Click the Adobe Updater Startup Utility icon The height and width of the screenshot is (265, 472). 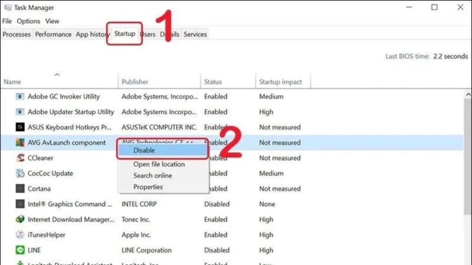click(x=20, y=112)
